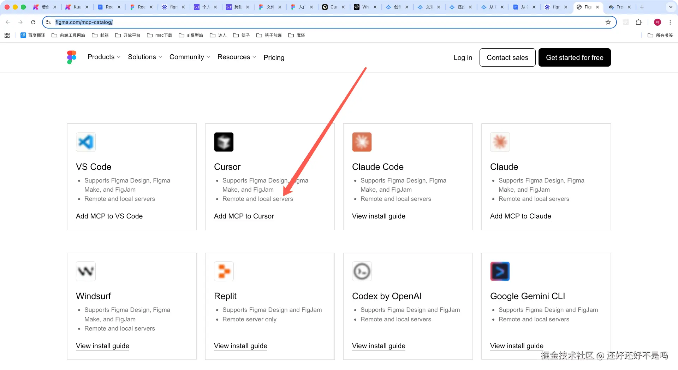Click the Log in link

click(x=463, y=57)
